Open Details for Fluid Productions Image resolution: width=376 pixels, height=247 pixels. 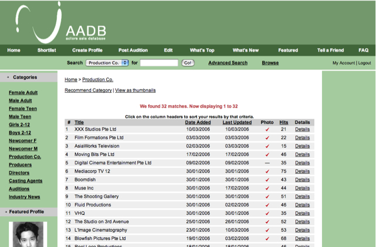coord(303,205)
